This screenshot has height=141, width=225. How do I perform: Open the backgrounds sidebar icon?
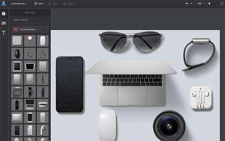pyautogui.click(x=4, y=23)
